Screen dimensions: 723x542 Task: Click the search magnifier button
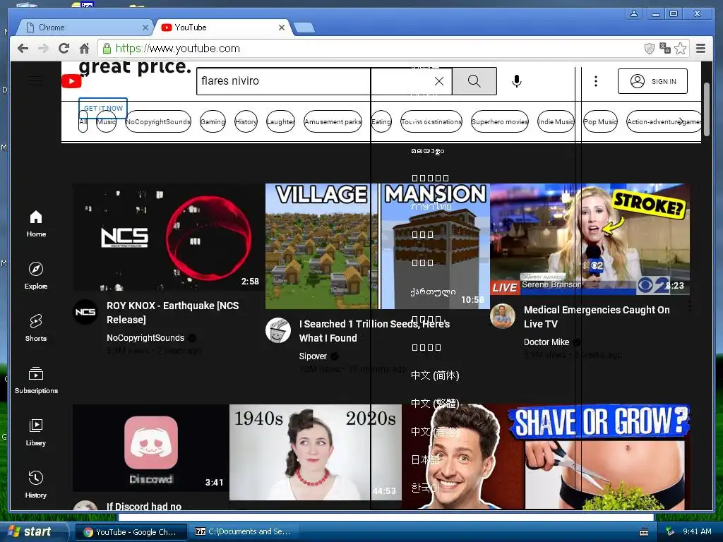tap(474, 81)
